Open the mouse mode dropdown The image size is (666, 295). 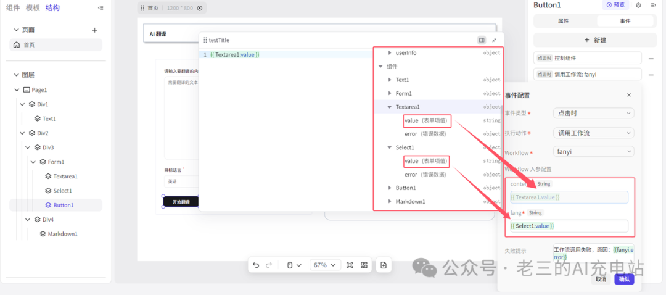click(x=293, y=265)
